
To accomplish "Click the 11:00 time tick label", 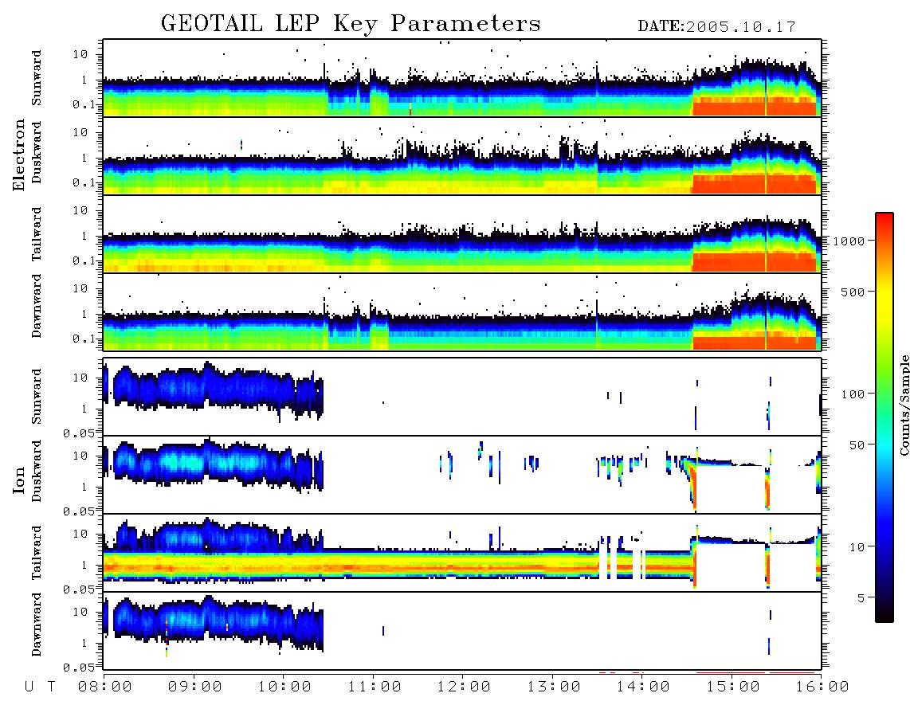I will [375, 687].
